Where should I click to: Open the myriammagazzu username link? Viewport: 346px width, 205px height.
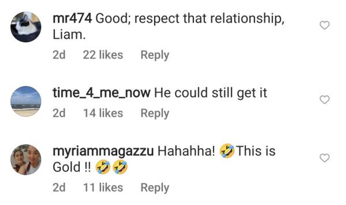(103, 151)
